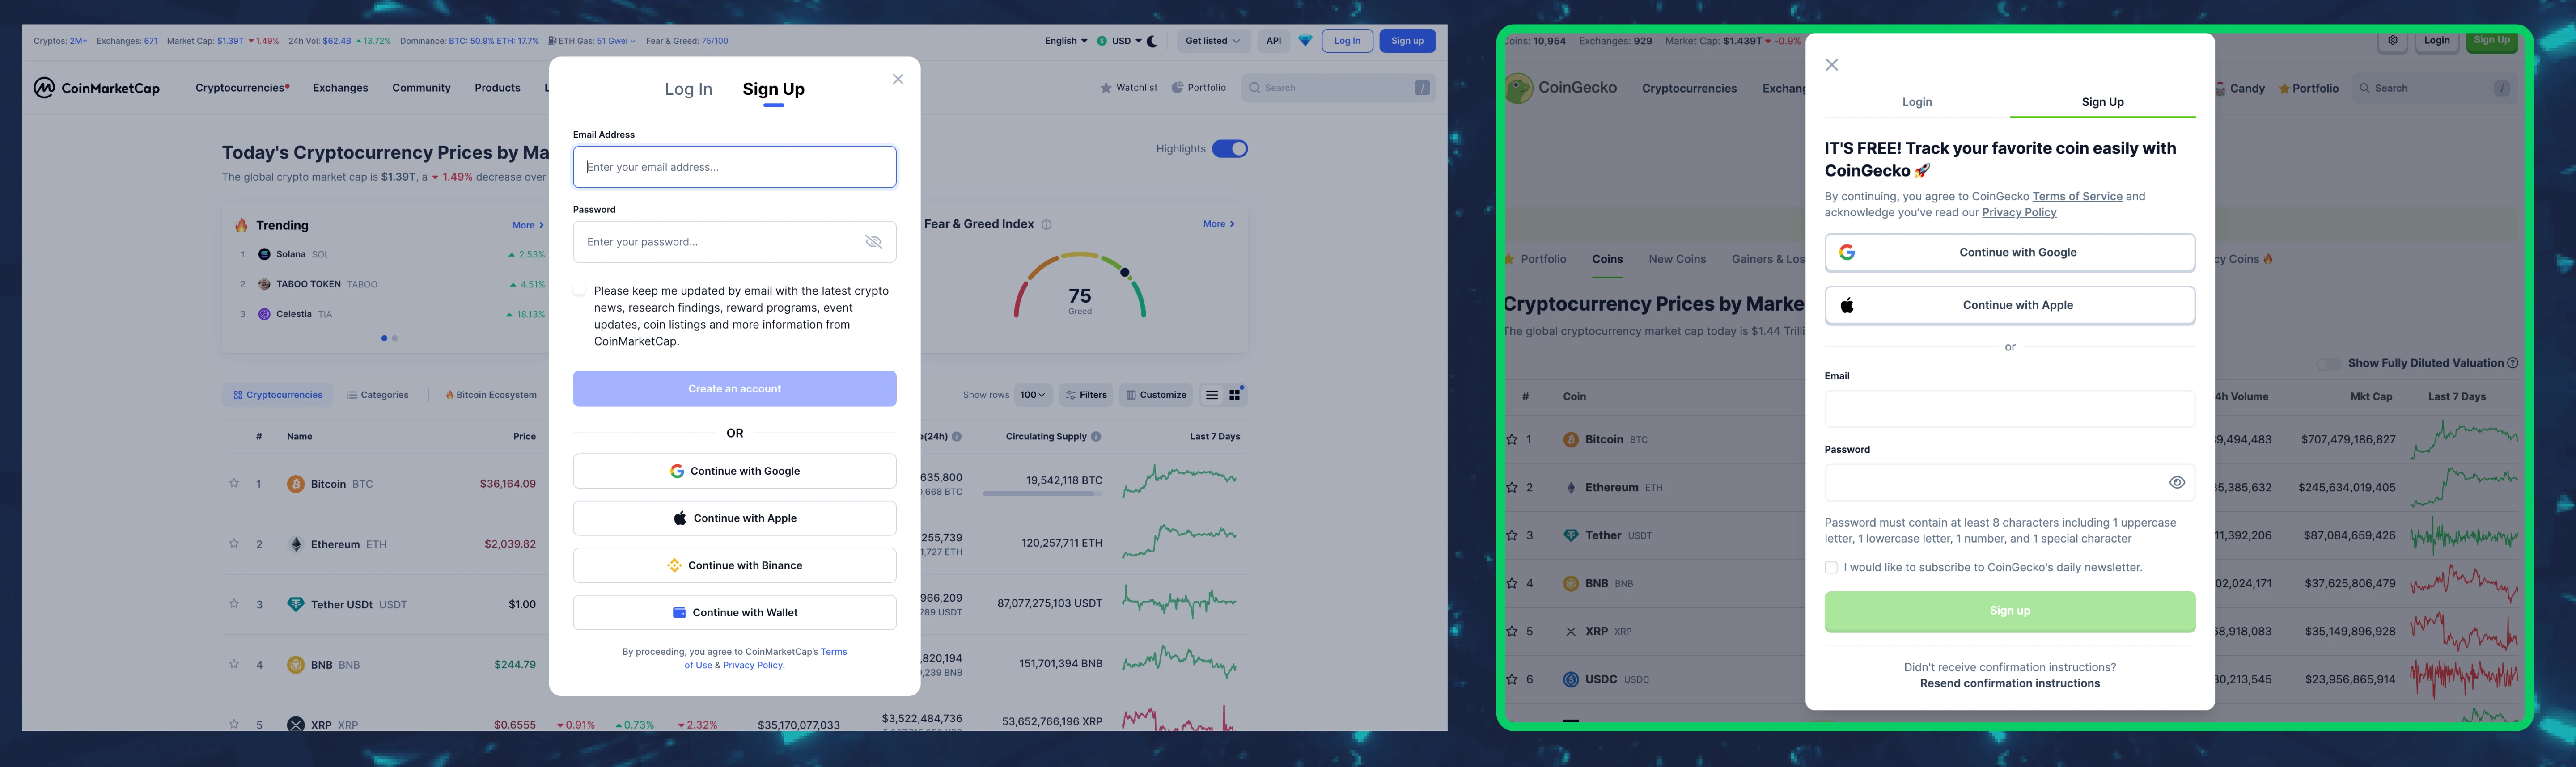2576x767 pixels.
Task: Star Tether row in the CoinGecko table
Action: click(x=1512, y=535)
